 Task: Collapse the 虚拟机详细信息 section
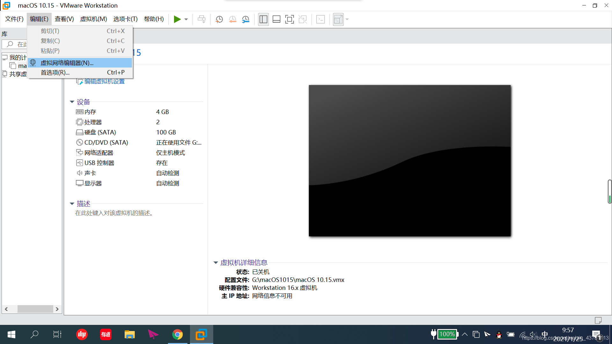click(216, 262)
